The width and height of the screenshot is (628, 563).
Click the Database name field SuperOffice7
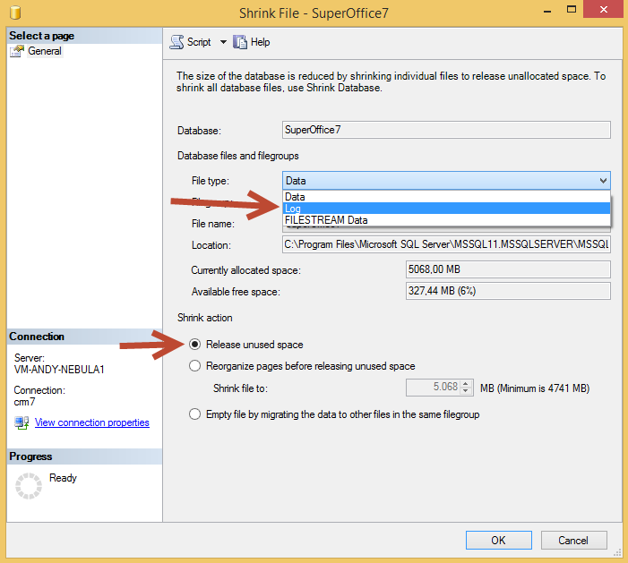pyautogui.click(x=446, y=130)
